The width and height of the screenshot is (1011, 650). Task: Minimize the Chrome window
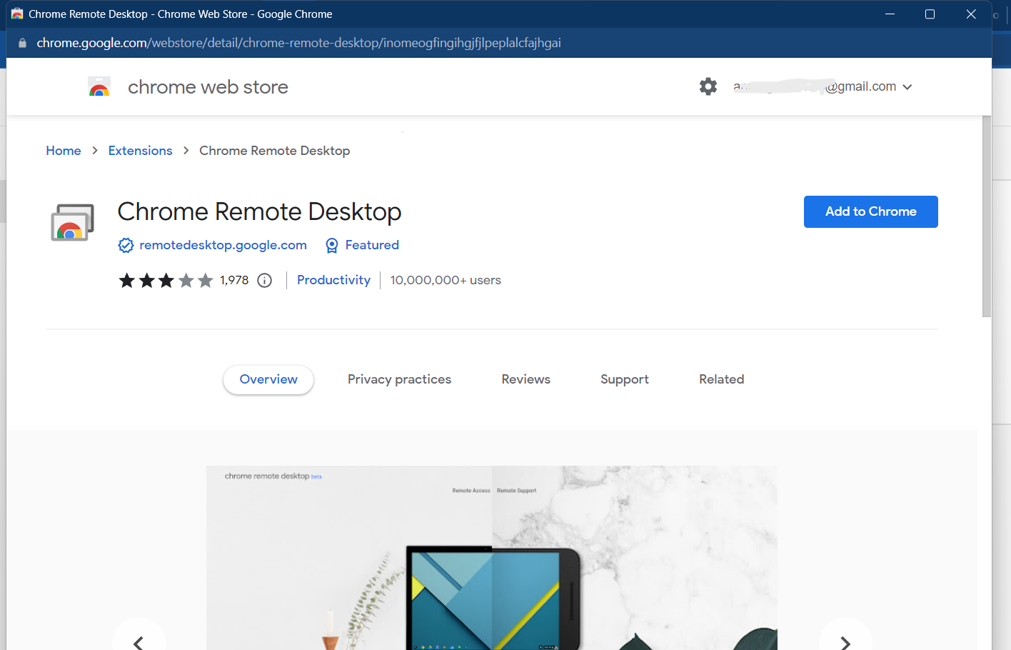coord(890,14)
